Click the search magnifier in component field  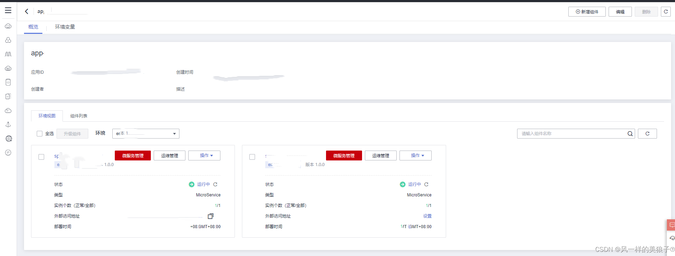(x=630, y=134)
